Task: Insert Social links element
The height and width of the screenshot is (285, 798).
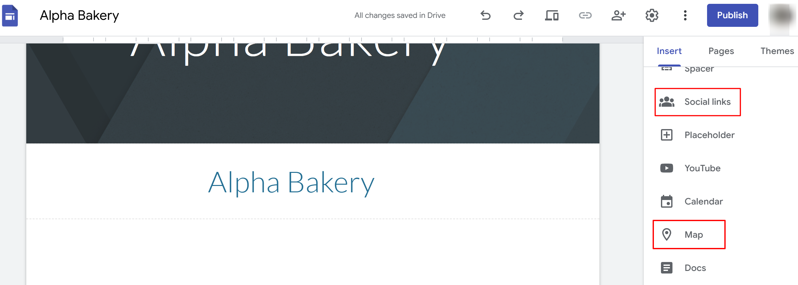Action: (697, 102)
